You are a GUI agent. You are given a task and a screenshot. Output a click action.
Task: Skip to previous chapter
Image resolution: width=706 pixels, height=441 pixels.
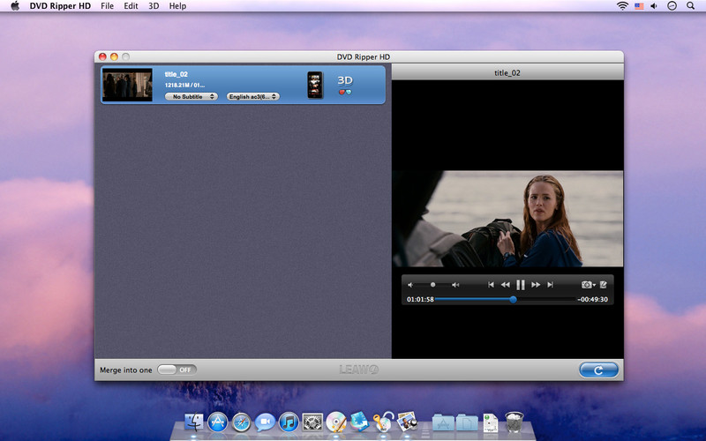[x=491, y=285]
